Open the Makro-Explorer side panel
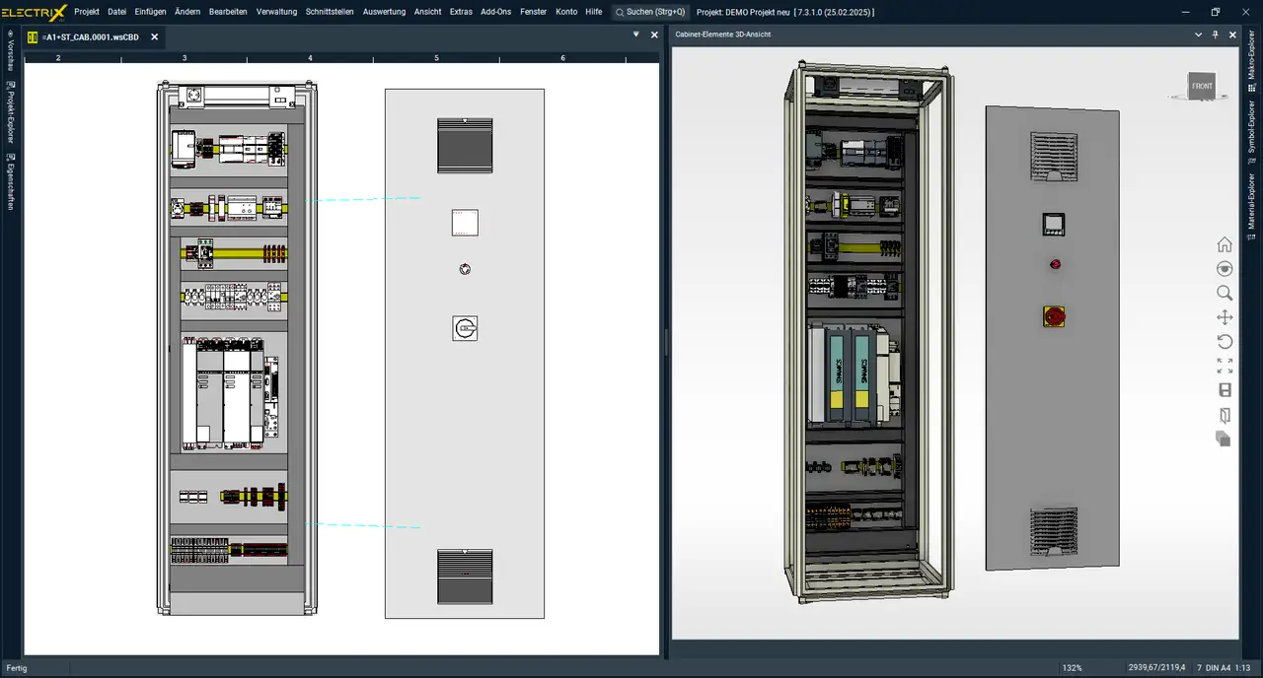1263x678 pixels. [x=1252, y=61]
